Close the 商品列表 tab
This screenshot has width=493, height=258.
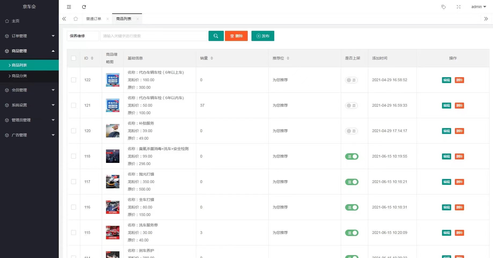138,19
